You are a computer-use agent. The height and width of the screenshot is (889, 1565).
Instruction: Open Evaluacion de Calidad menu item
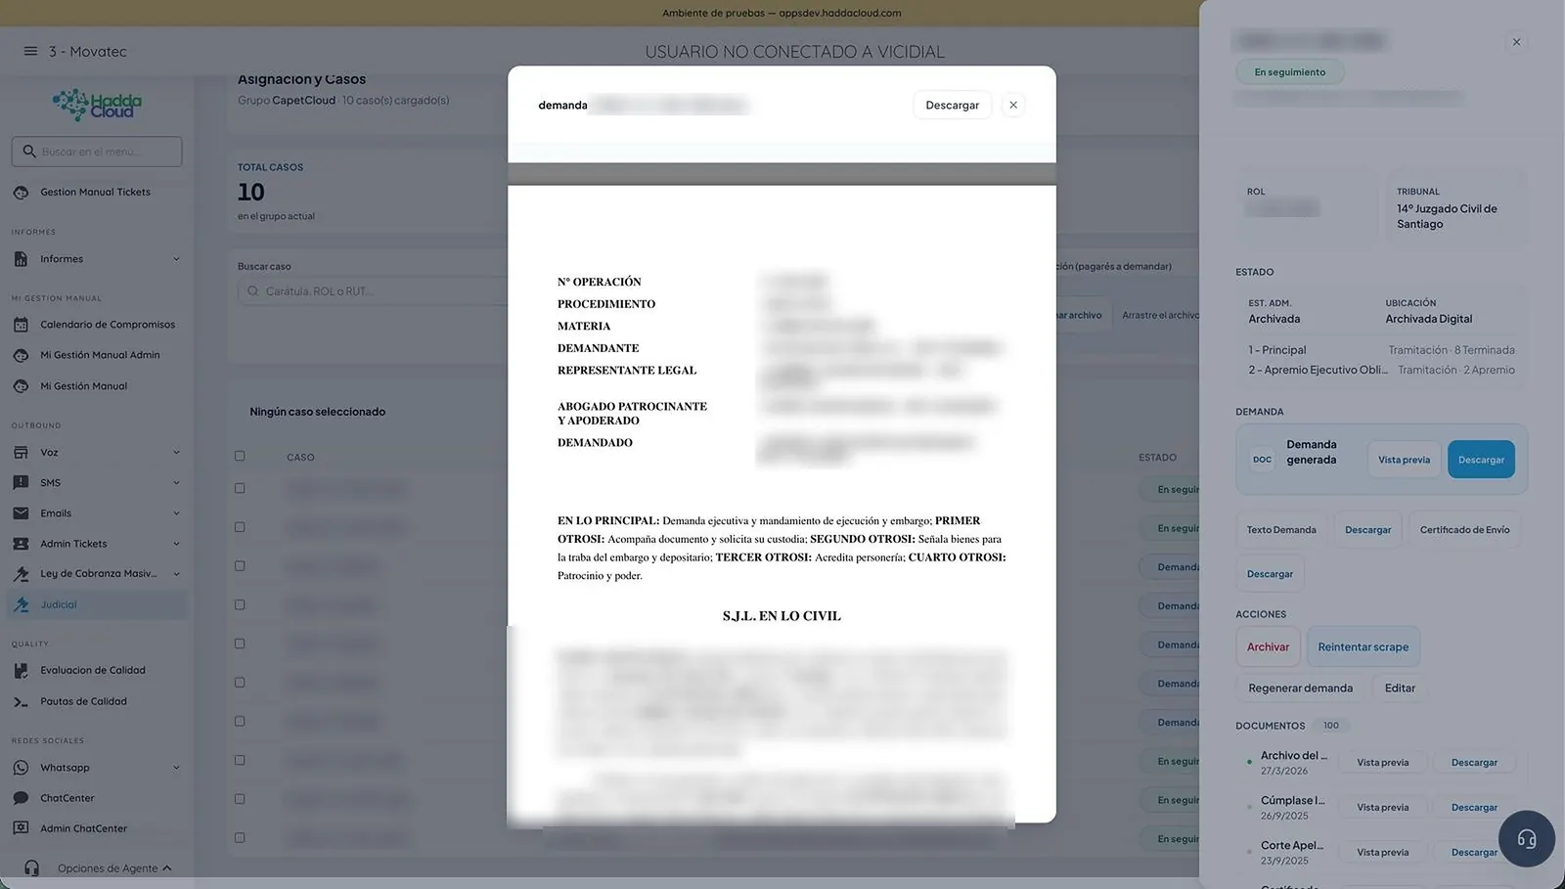click(97, 671)
